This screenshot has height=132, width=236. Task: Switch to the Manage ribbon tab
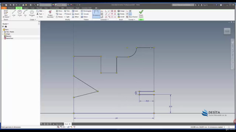(x=39, y=8)
